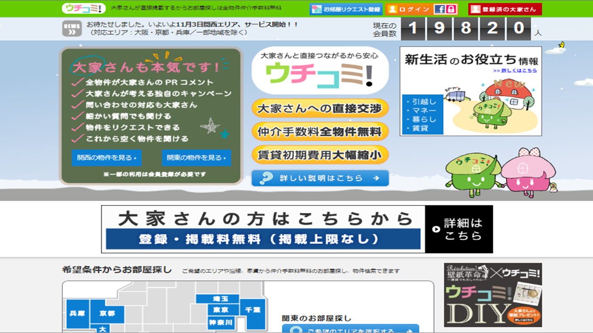Select 神奈川 on the area map
Screen dimensions: 593x333
(x=220, y=323)
